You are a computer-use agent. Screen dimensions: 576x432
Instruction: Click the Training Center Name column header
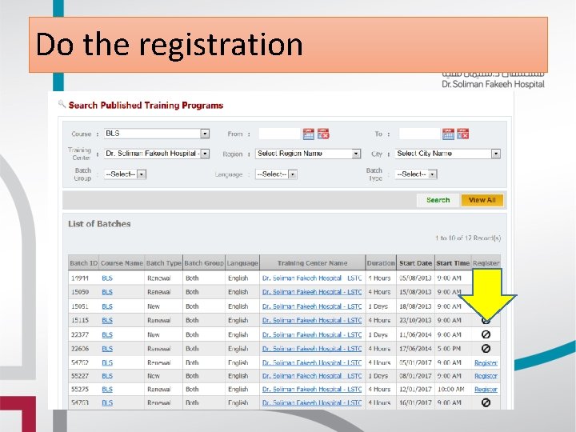click(x=312, y=263)
